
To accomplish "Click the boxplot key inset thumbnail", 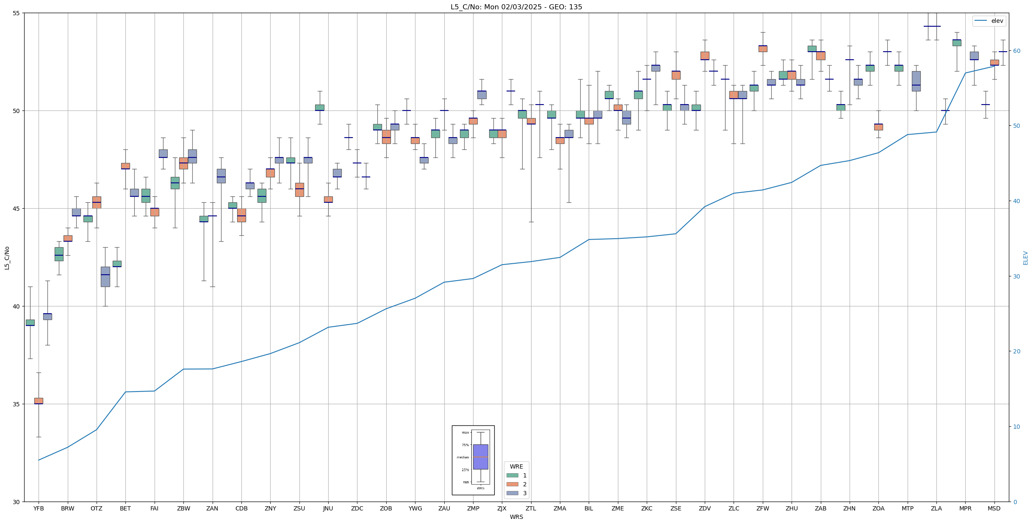I will (x=473, y=460).
